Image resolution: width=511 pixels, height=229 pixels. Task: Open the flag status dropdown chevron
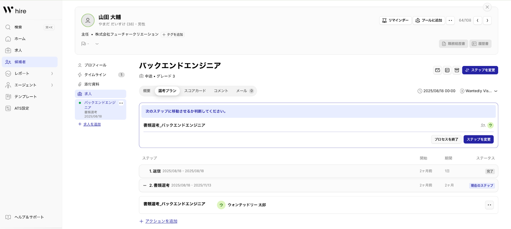[x=97, y=44]
